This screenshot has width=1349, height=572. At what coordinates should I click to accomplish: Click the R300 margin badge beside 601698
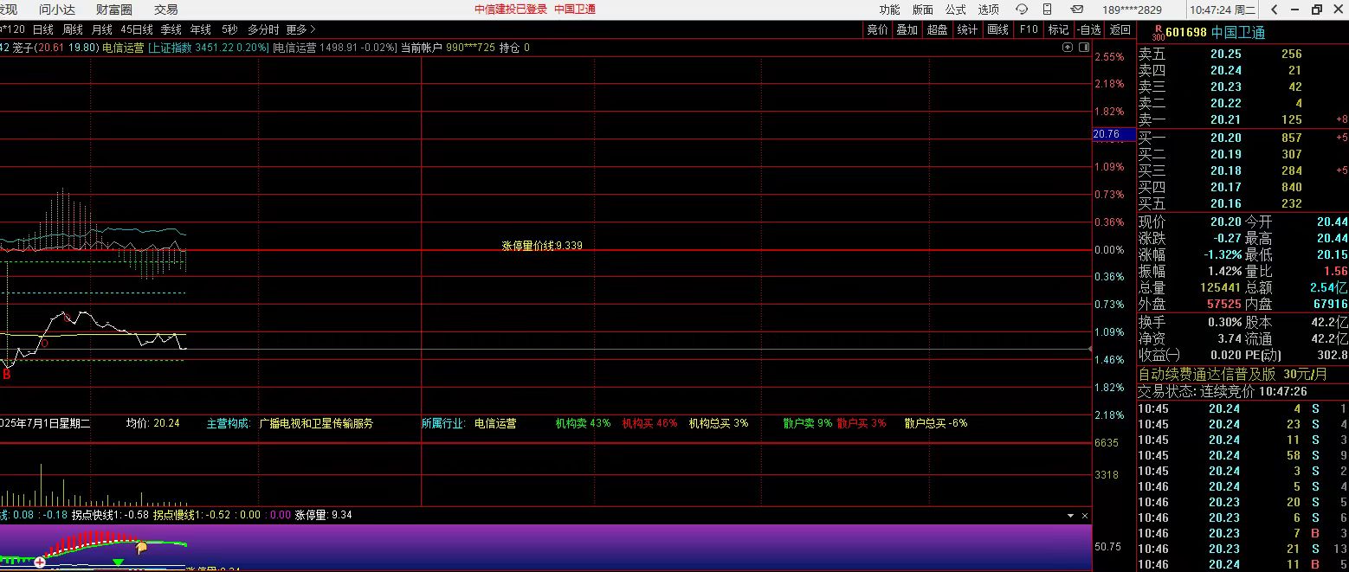click(x=1158, y=32)
